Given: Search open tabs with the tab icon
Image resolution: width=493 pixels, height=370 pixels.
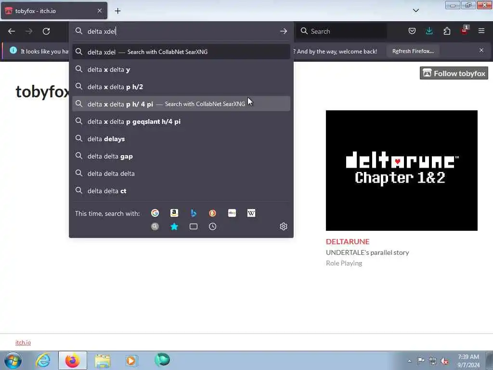Looking at the screenshot, I should [x=194, y=226].
